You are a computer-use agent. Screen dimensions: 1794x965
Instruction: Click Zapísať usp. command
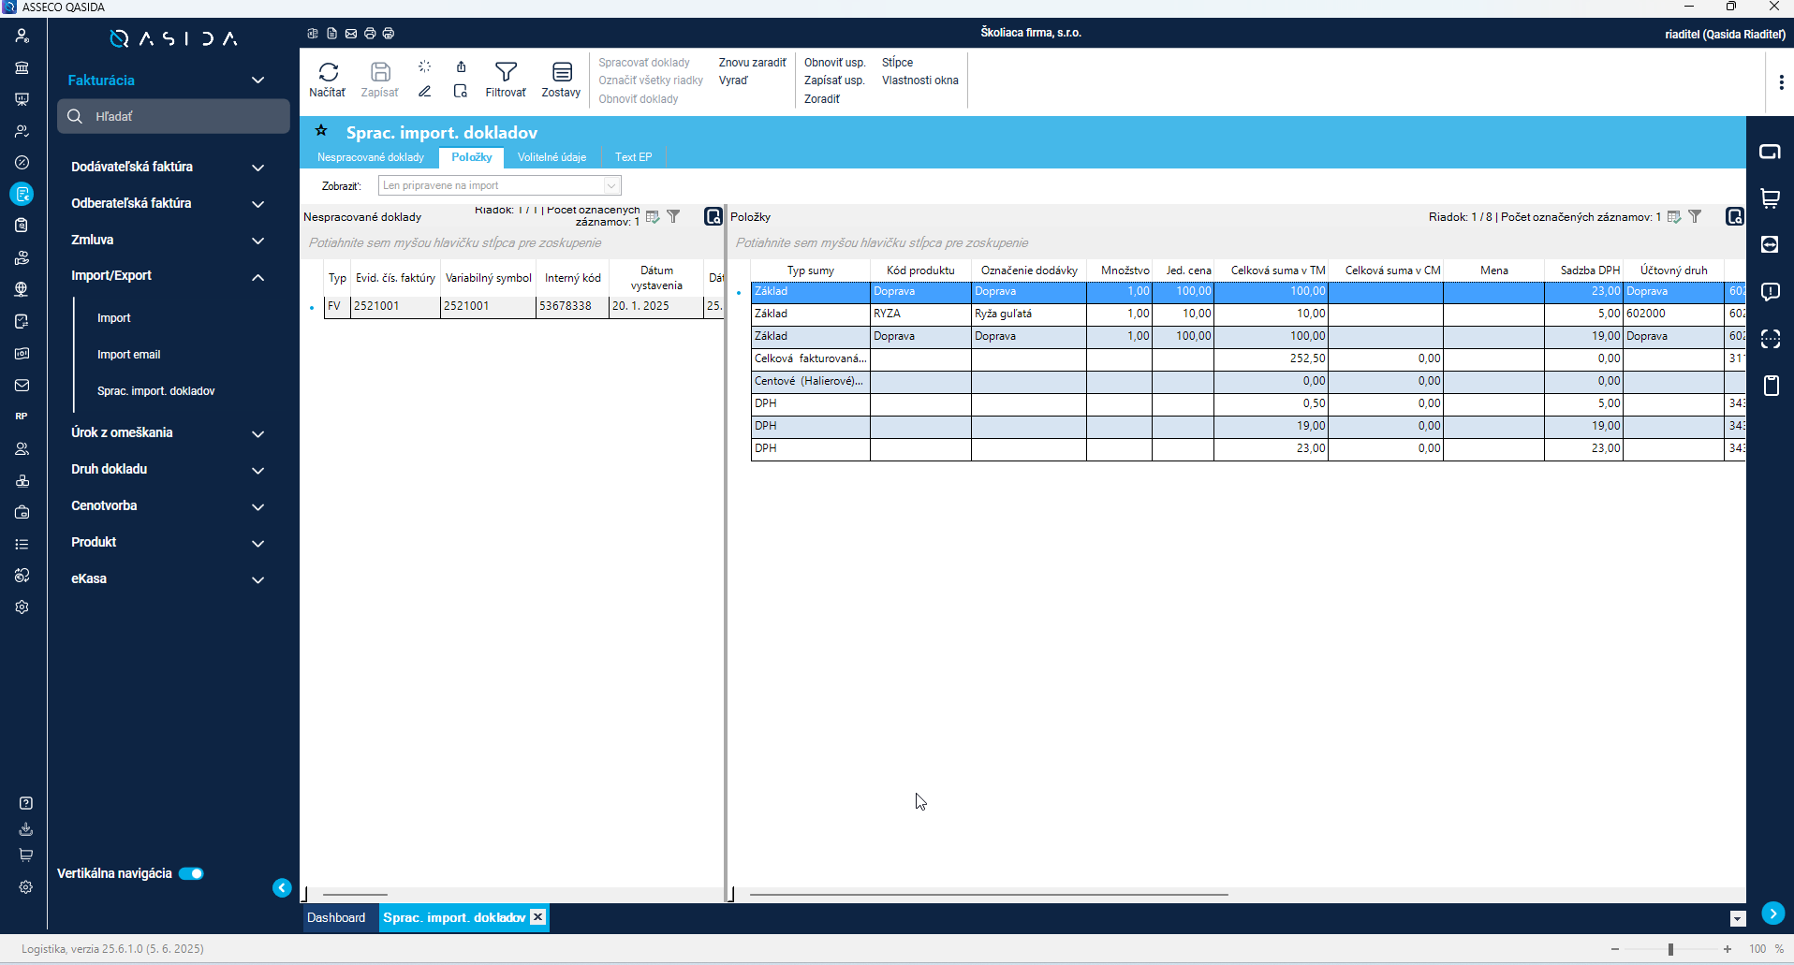coord(834,80)
